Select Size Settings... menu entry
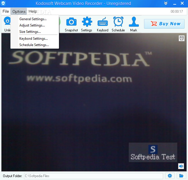The height and width of the screenshot is (180, 188). (35, 32)
